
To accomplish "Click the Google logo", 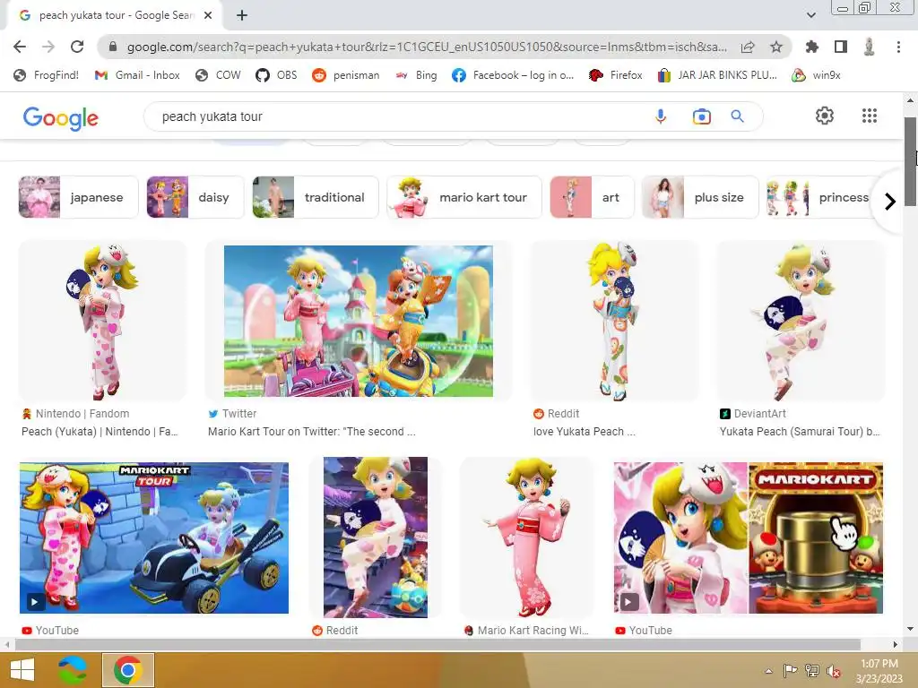I will (x=60, y=117).
